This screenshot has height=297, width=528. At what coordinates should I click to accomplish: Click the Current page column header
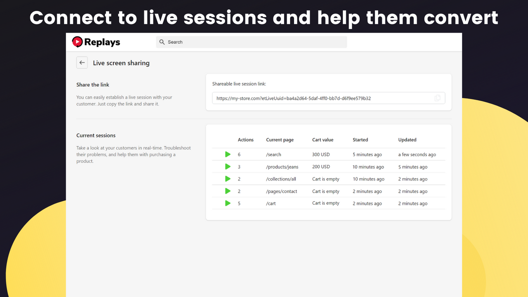(x=280, y=139)
